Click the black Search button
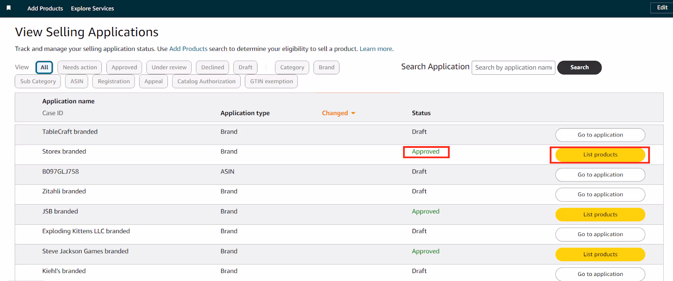673x281 pixels. coord(579,68)
